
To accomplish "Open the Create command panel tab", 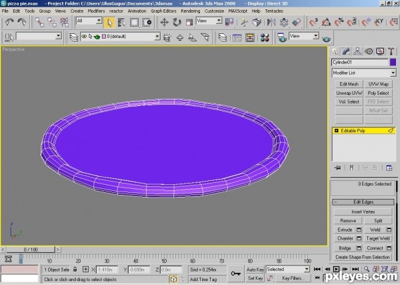I will click(335, 51).
